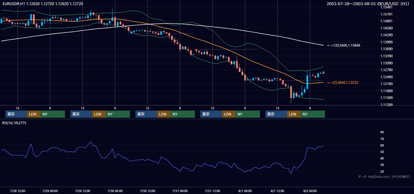Click the 7/28 12:00 time label
Image resolution: width=414 pixels, height=194 pixels.
coord(17,191)
